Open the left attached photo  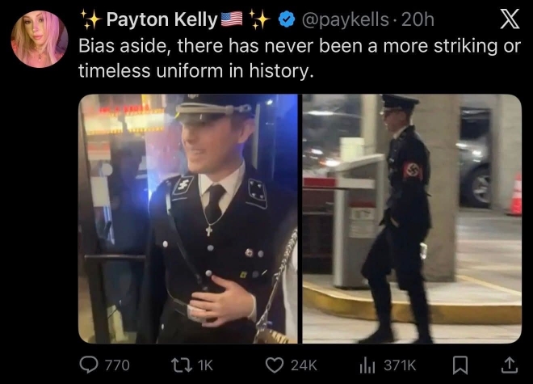coord(188,218)
